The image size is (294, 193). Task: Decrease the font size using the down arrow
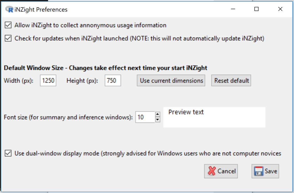(158, 120)
